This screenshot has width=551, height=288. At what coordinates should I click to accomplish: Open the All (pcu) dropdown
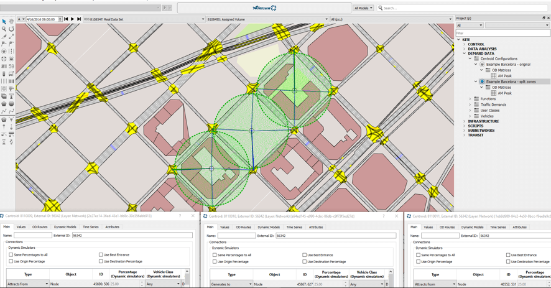[391, 19]
